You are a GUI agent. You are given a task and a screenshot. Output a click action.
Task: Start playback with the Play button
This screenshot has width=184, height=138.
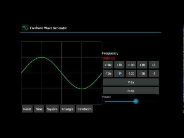coord(131,82)
